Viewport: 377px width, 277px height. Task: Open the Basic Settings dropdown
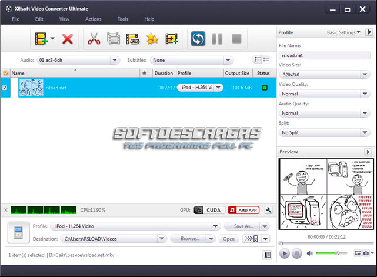(x=343, y=32)
